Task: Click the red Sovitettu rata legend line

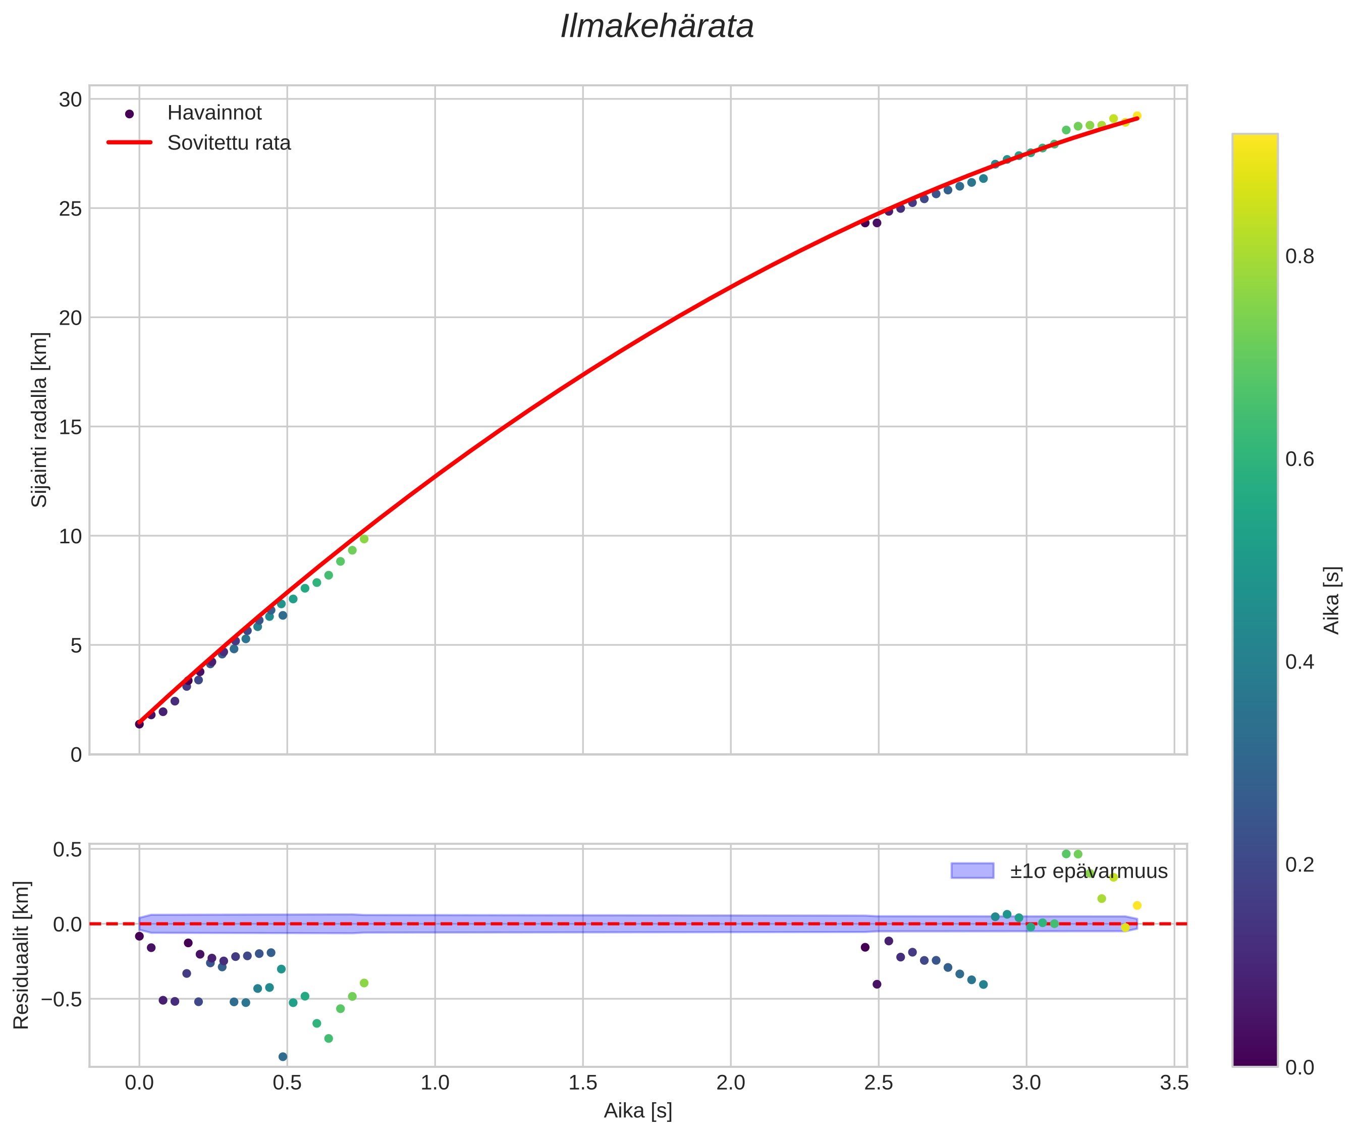Action: pos(129,143)
